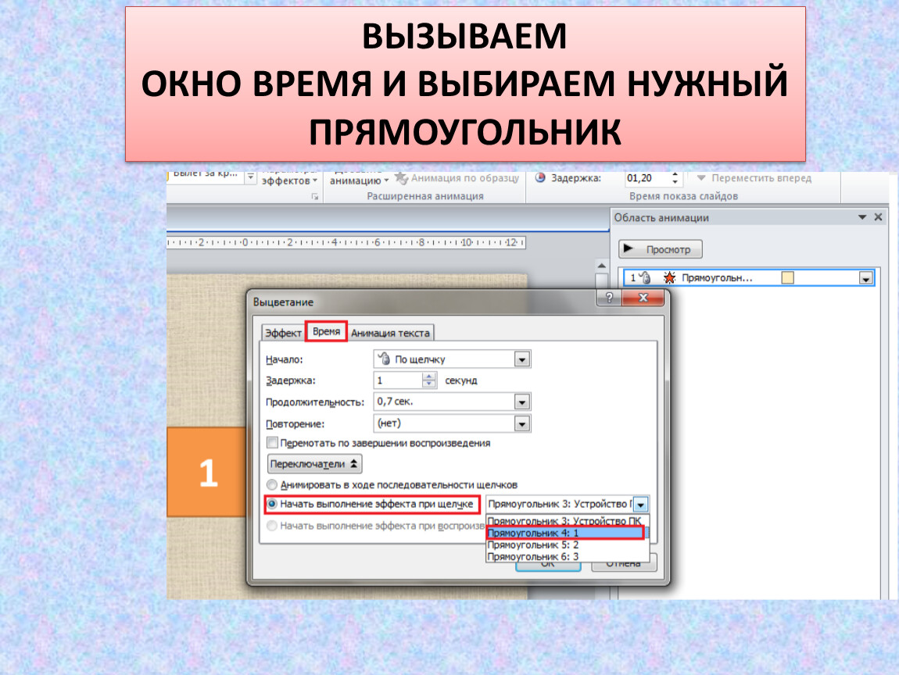Click the animation star icon for Прямоугольн… entry
Image resolution: width=899 pixels, height=675 pixels.
click(x=669, y=277)
